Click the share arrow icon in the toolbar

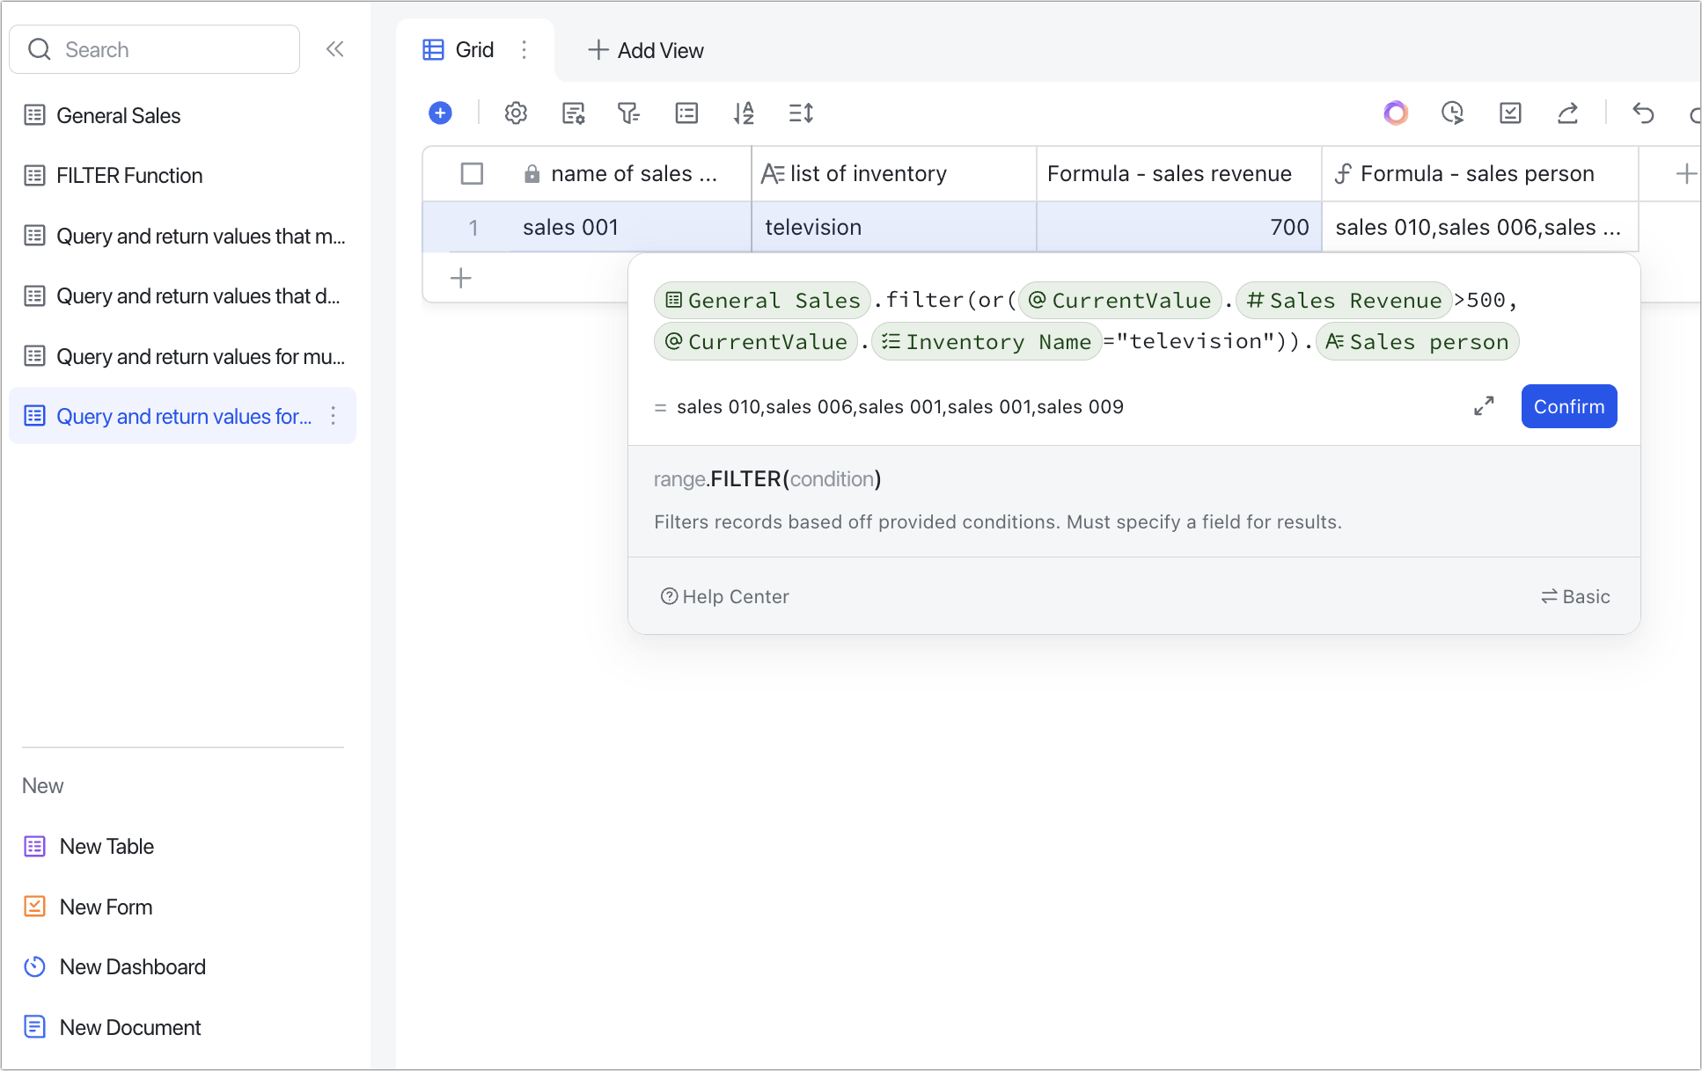point(1567,113)
